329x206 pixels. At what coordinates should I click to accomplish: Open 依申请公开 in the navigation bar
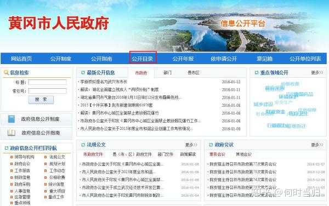224,59
